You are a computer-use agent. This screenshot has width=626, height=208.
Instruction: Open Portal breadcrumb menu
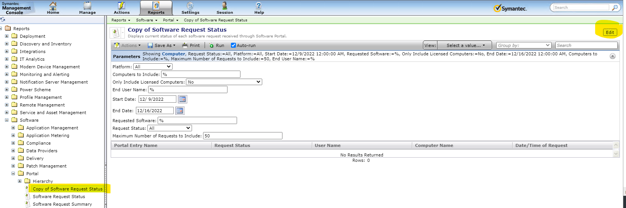pos(170,20)
